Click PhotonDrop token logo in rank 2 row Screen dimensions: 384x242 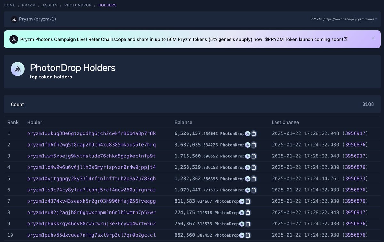coord(248,145)
